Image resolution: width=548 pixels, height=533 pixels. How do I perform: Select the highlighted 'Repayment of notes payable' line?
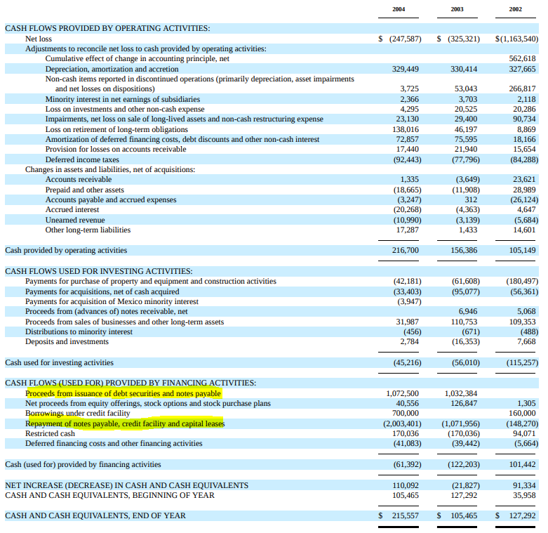point(125,424)
